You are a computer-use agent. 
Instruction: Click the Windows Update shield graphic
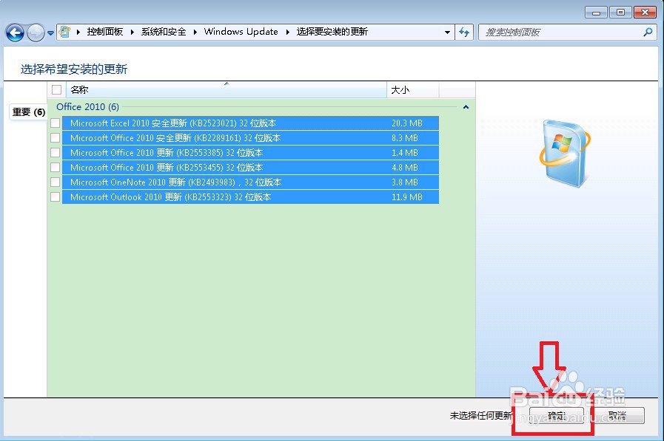point(565,151)
